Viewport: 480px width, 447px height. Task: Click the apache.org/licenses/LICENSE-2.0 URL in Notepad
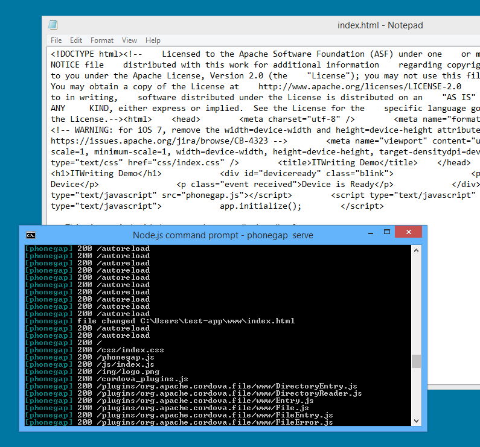pyautogui.click(x=360, y=87)
